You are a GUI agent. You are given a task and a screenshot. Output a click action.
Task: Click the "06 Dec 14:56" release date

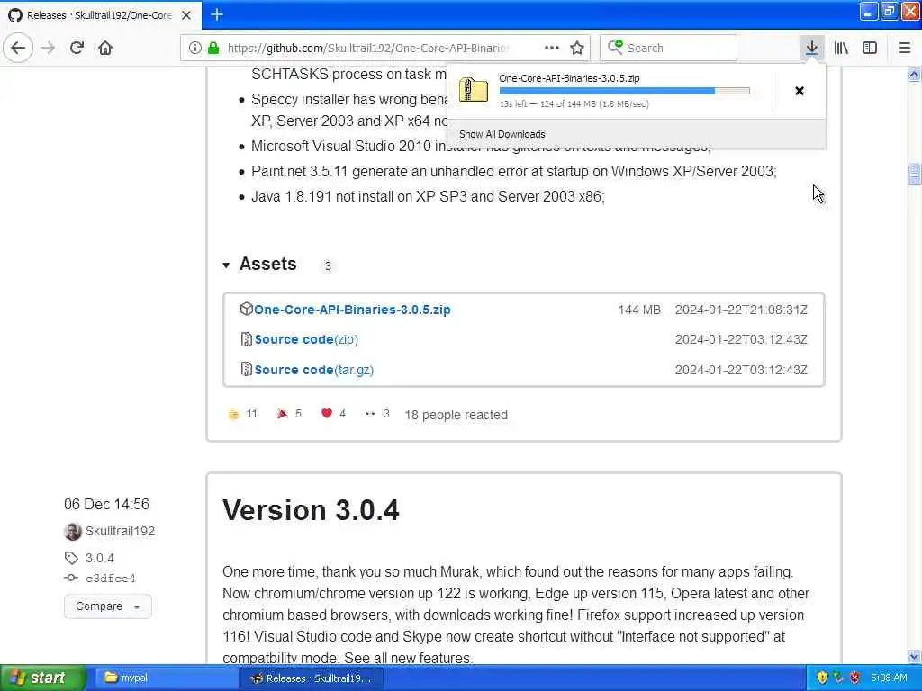[106, 504]
